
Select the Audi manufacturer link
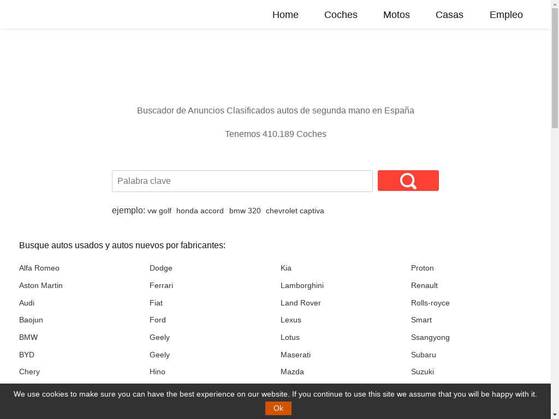[27, 303]
